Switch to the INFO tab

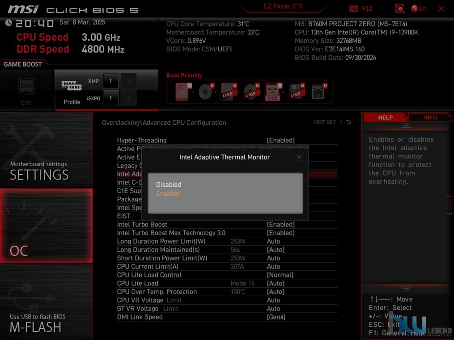430,118
